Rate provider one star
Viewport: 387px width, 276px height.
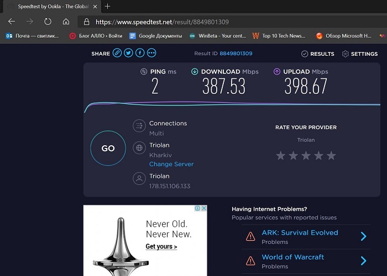point(281,156)
